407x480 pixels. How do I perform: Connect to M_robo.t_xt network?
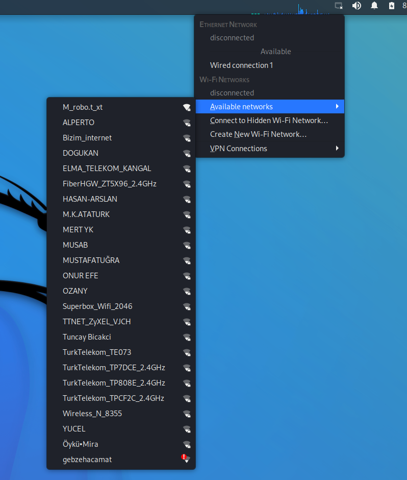[x=121, y=107]
